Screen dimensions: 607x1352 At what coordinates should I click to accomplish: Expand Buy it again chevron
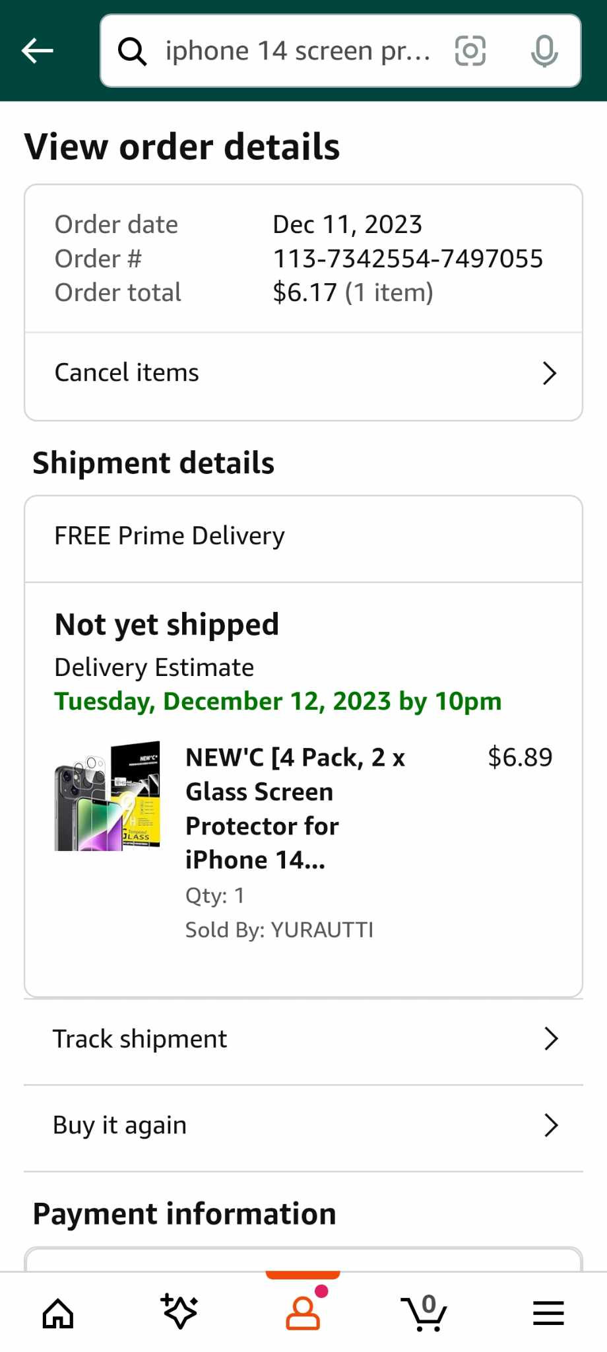pyautogui.click(x=551, y=1126)
